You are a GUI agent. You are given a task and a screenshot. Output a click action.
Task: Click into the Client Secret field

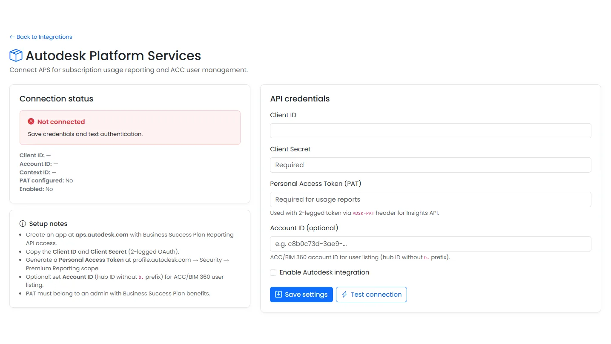430,165
